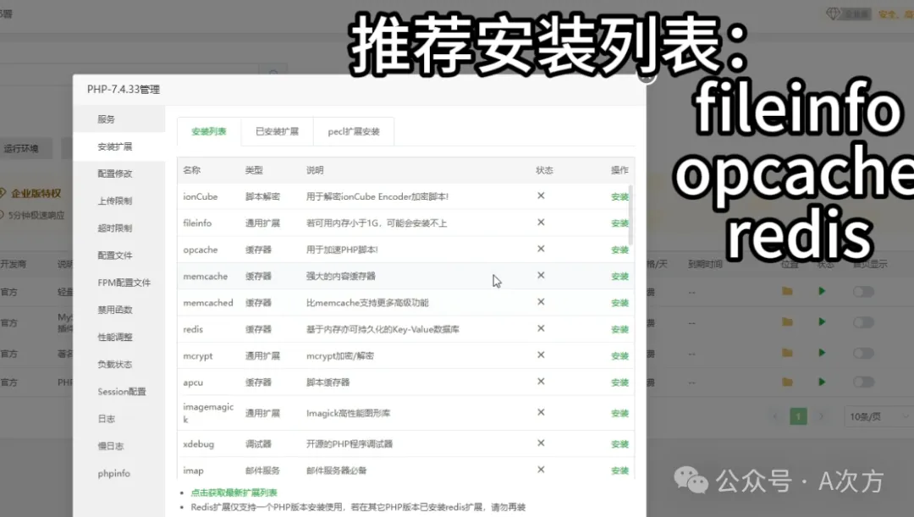Viewport: 914px width, 517px height.
Task: Show 慢日志 in the sidebar
Action: click(x=111, y=446)
